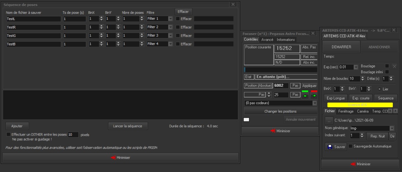Enable Sauvegarde Automatique checkbox
The image size is (402, 172).
pyautogui.click(x=350, y=146)
